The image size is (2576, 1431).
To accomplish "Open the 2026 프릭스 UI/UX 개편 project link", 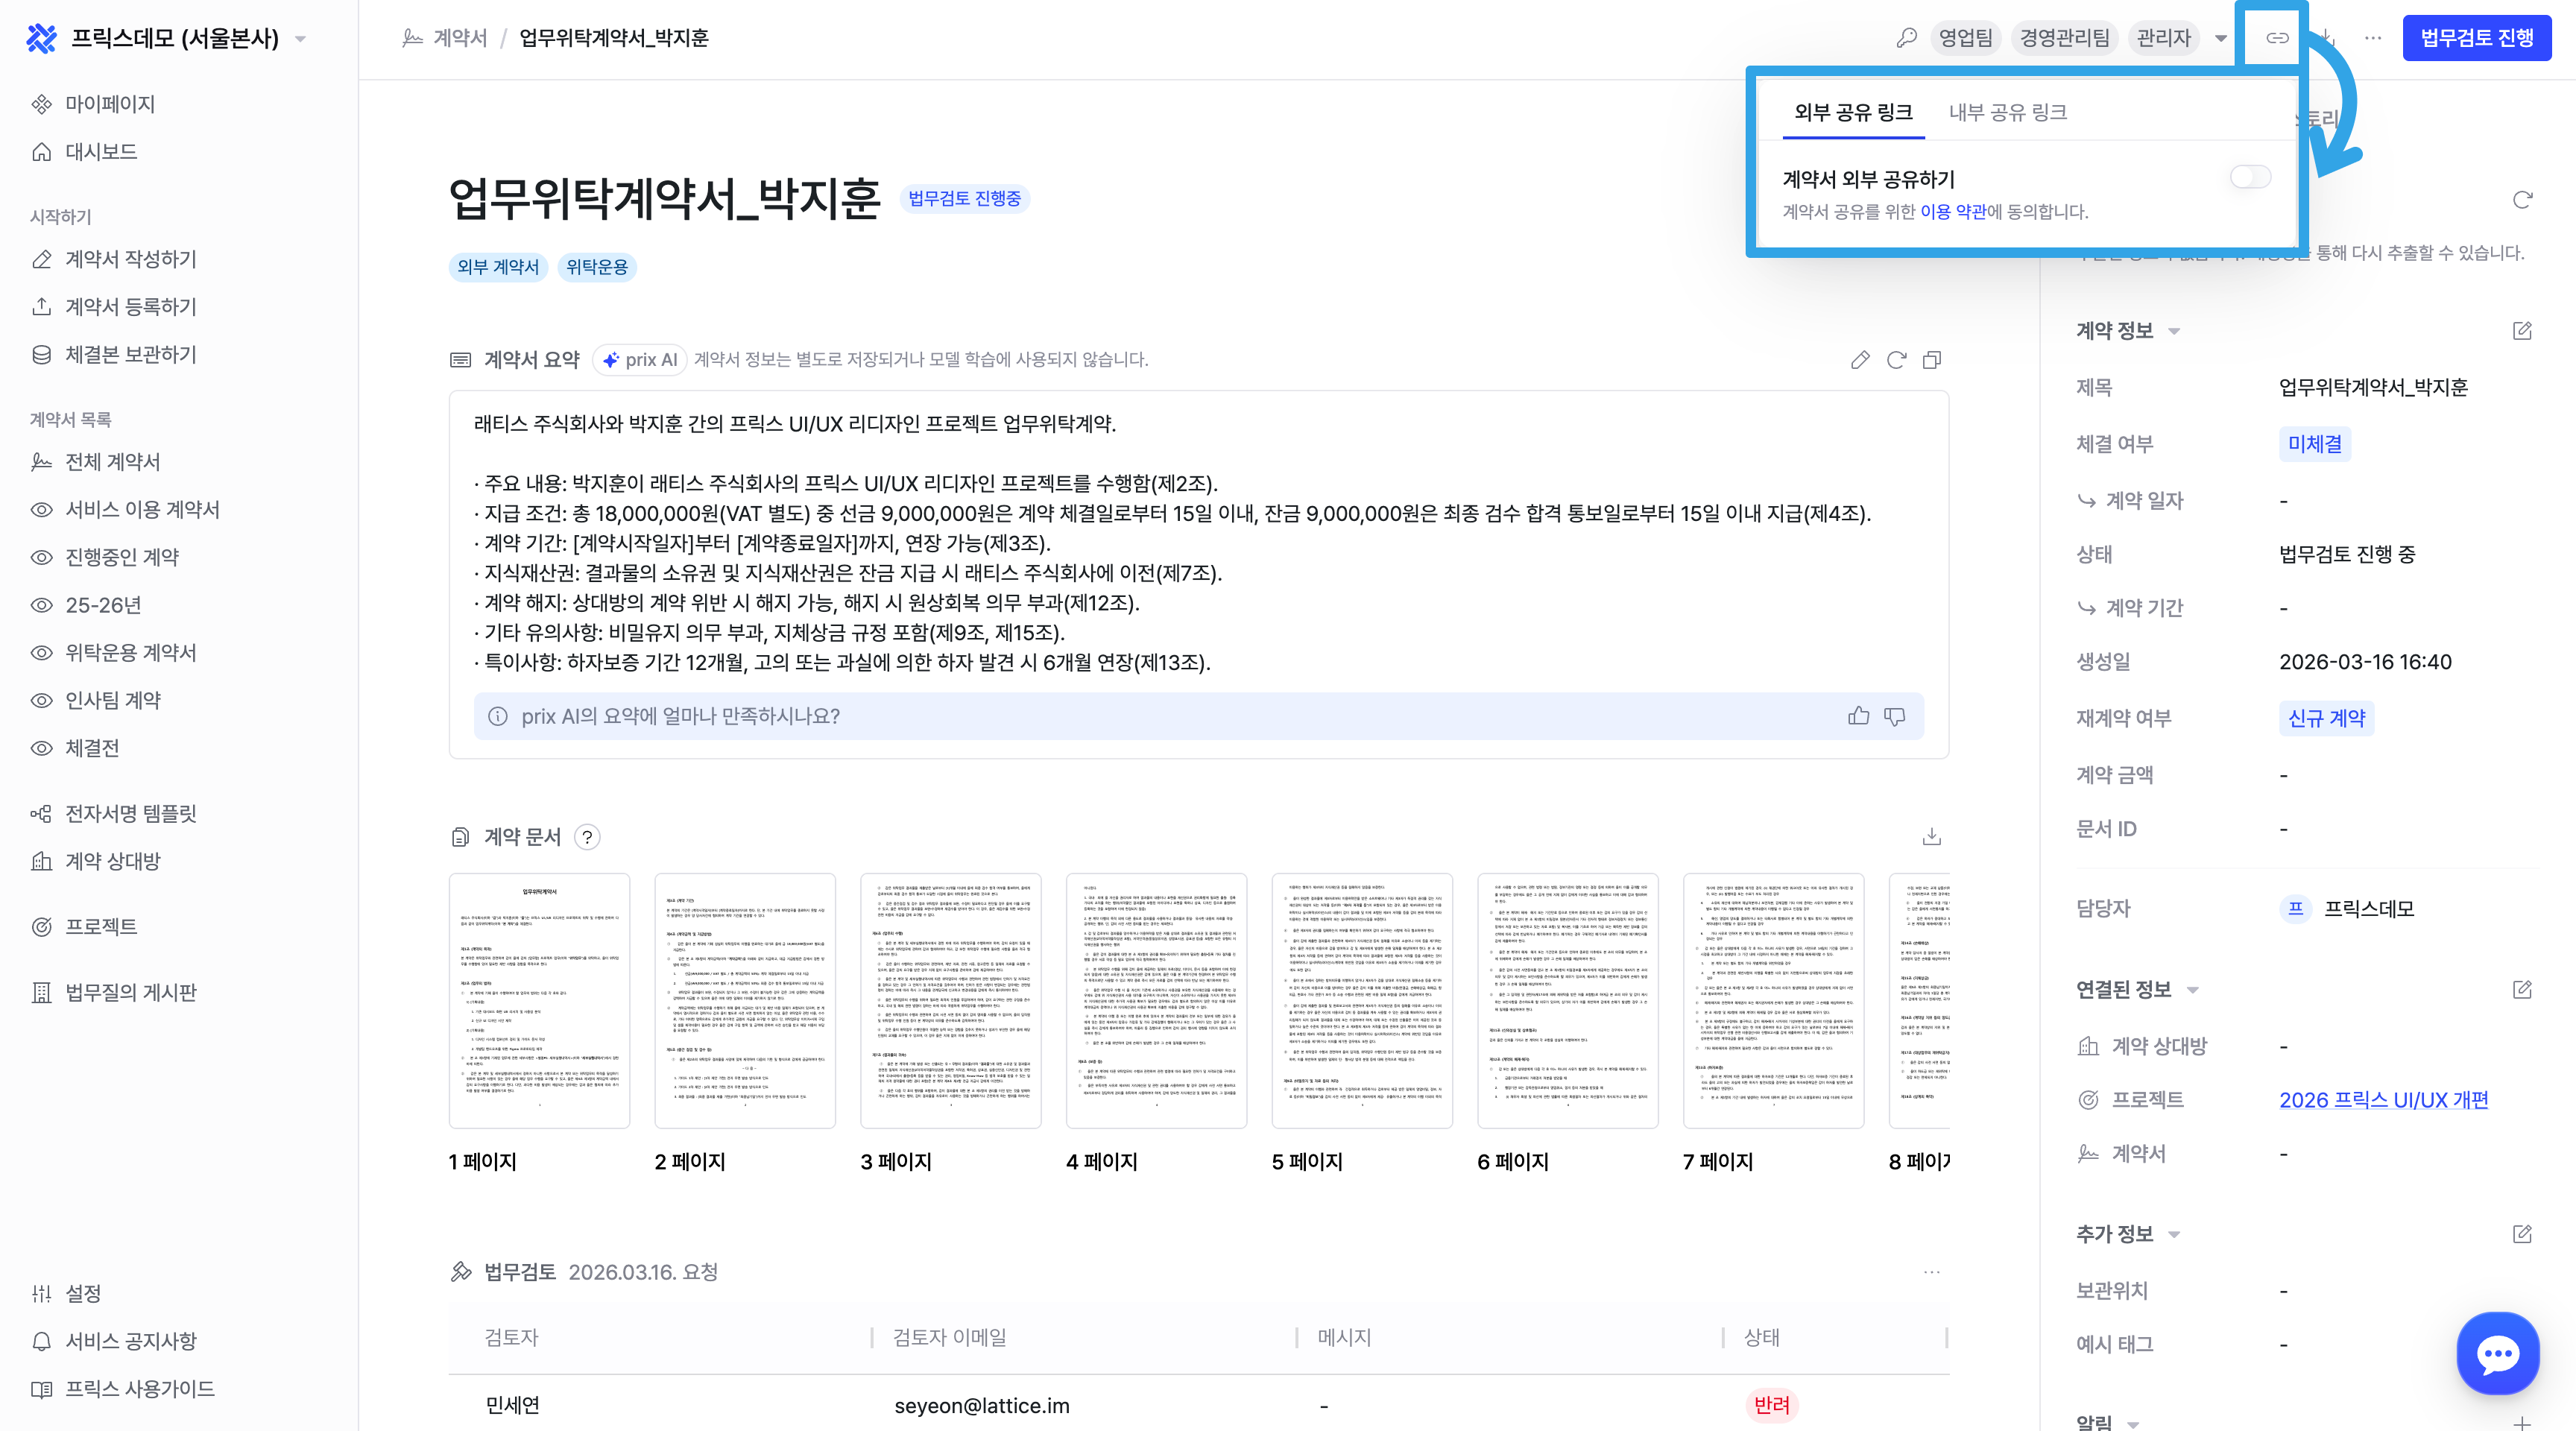I will [2383, 1100].
